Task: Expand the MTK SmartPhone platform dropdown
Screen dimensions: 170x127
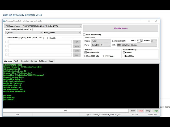Action: [x=42, y=26]
